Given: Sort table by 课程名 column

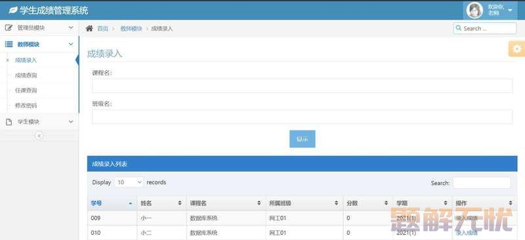Looking at the screenshot, I should [226, 203].
